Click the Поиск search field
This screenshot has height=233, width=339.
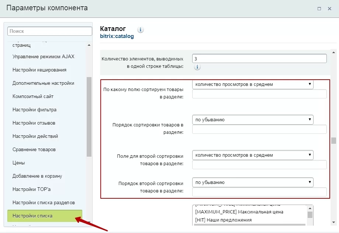(50, 31)
